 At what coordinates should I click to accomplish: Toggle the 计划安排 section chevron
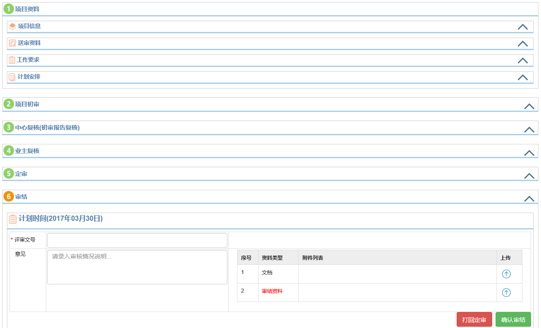click(x=523, y=77)
